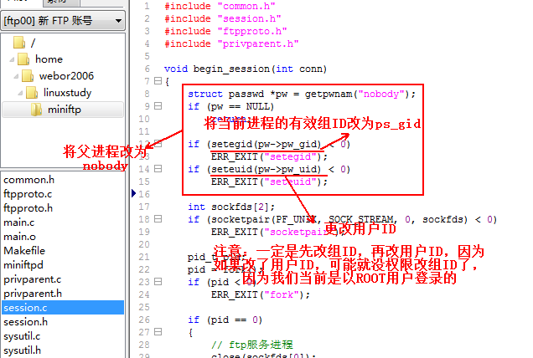Click "ftpproto.h" include on line 3
The width and height of the screenshot is (533, 358).
[252, 31]
